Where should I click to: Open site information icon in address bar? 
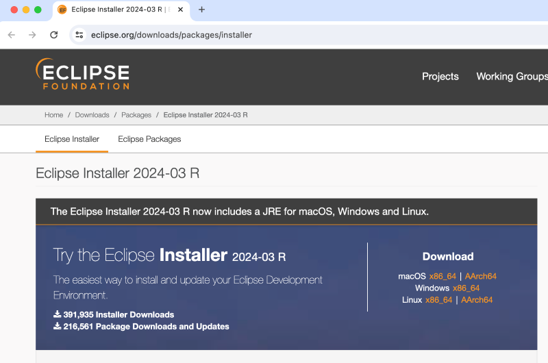coord(79,35)
